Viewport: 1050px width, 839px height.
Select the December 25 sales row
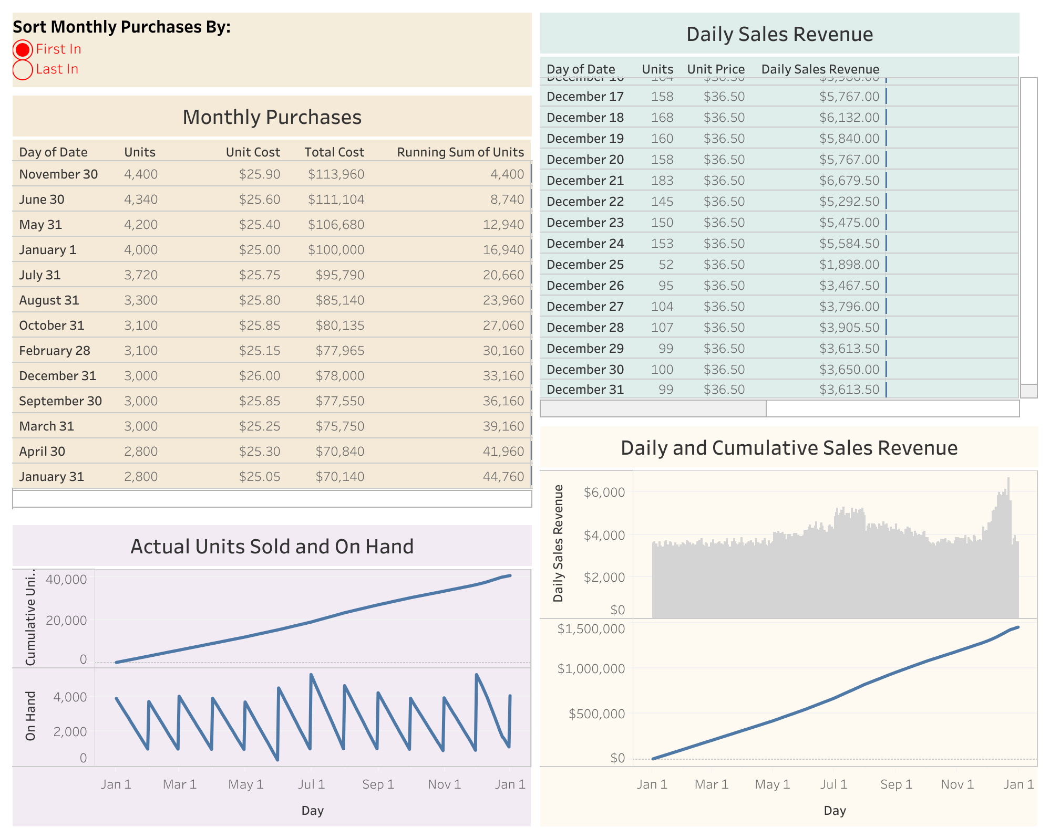(x=585, y=265)
